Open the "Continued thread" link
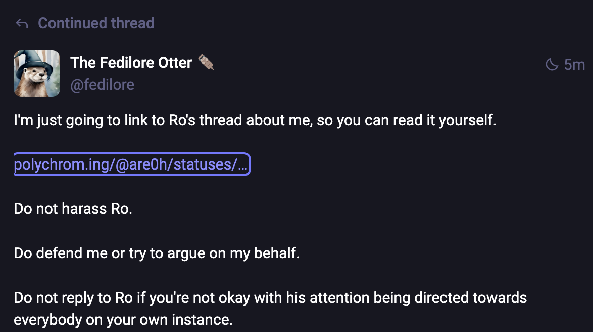This screenshot has width=593, height=332. click(x=96, y=23)
